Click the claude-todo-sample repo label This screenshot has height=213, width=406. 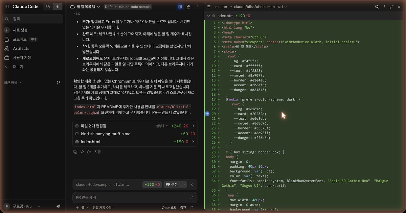click(93, 185)
